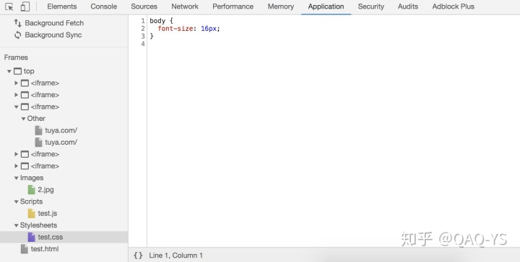Select the Images folder label
The image size is (520, 262).
pos(32,178)
